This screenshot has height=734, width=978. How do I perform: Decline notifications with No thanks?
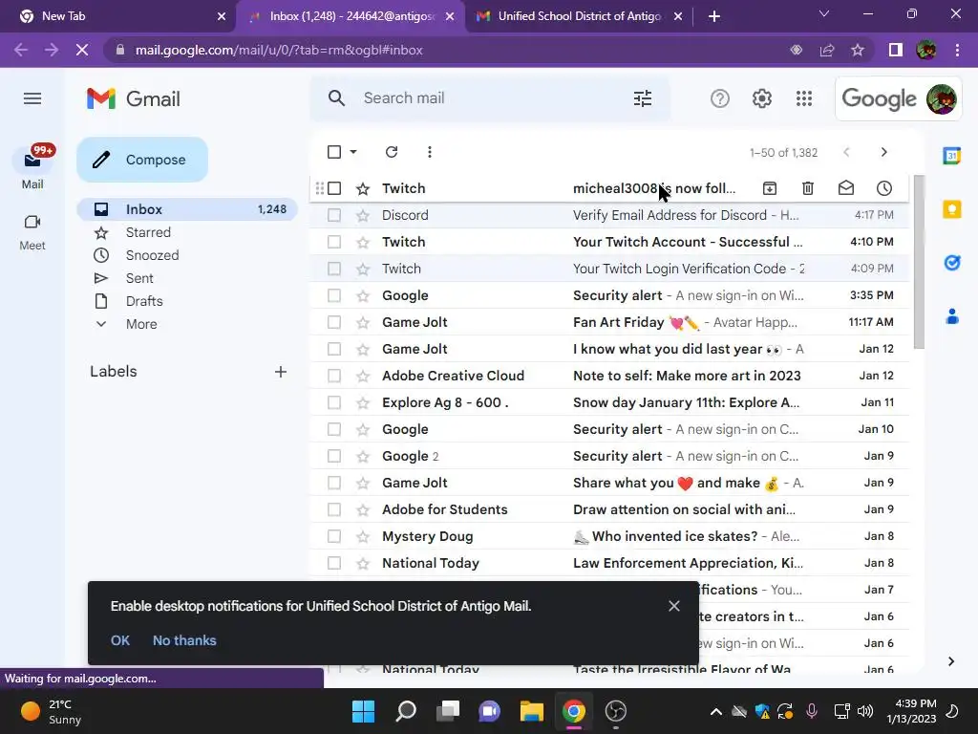(184, 640)
